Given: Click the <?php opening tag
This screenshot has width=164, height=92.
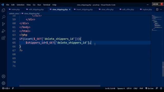Looking at the screenshot, I should pyautogui.click(x=23, y=35).
